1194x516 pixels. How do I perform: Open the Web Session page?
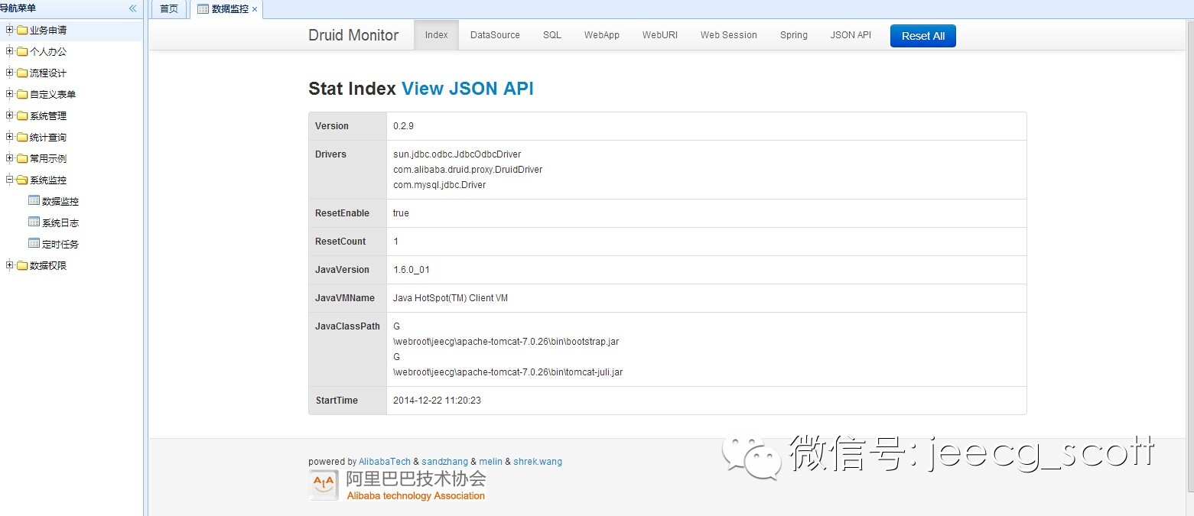click(x=729, y=35)
